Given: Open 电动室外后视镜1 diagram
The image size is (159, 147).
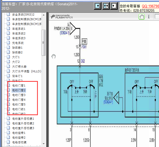Looking at the screenshot, I should [x=23, y=119].
